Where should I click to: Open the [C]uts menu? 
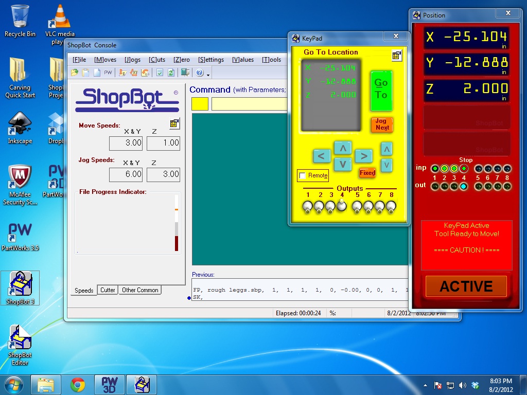coord(157,60)
